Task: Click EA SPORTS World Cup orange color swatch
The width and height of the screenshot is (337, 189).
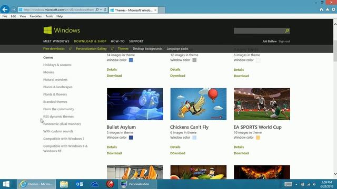Action: (x=258, y=138)
